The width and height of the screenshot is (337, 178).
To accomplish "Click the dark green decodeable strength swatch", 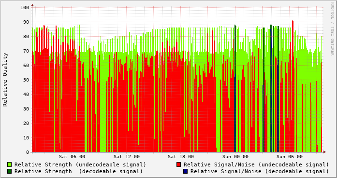I will (9, 171).
